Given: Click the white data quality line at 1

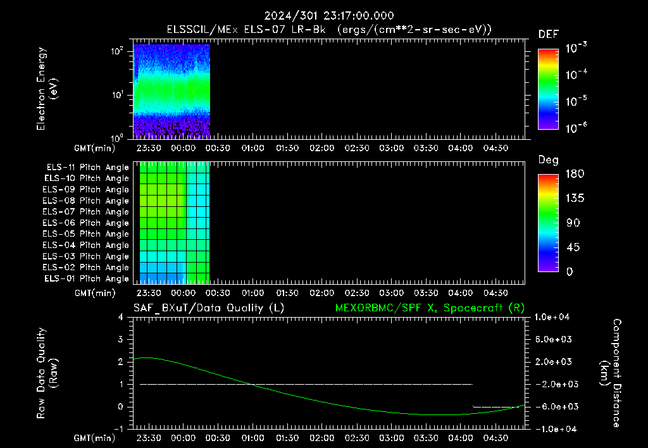Looking at the screenshot, I should pos(306,384).
